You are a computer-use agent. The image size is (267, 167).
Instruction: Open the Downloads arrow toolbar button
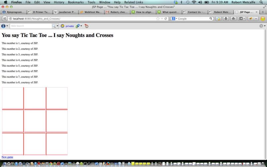pyautogui.click(x=226, y=19)
